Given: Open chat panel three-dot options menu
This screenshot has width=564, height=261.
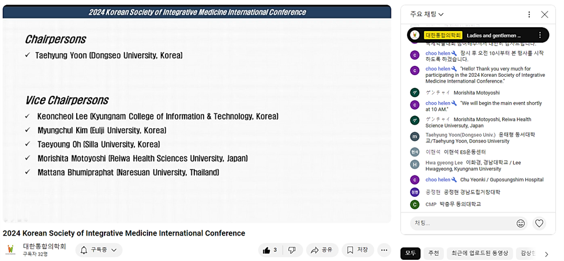Looking at the screenshot, I should (x=529, y=14).
